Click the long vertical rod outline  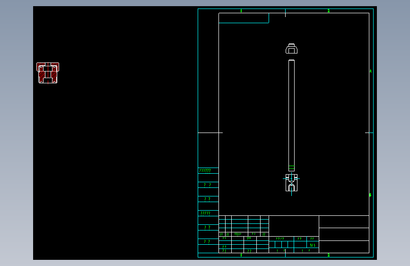(291, 115)
